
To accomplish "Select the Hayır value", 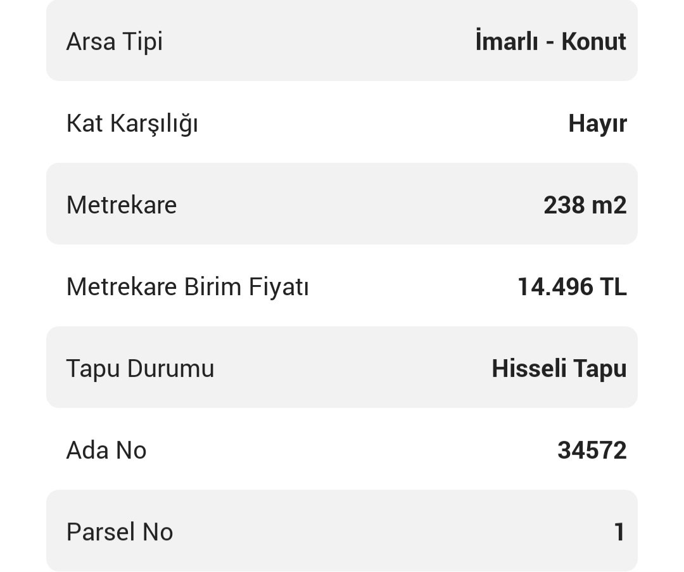I will (x=597, y=123).
